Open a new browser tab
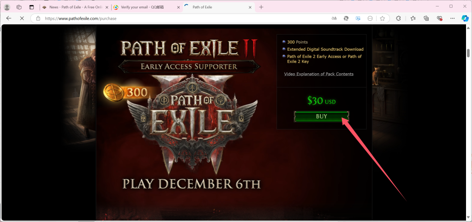 261,7
